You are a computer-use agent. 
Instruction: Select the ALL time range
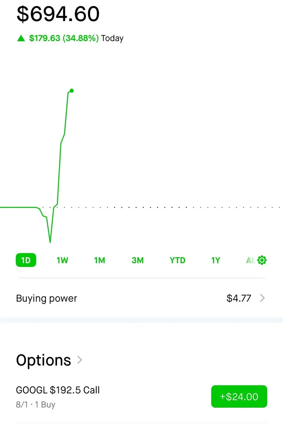click(250, 260)
